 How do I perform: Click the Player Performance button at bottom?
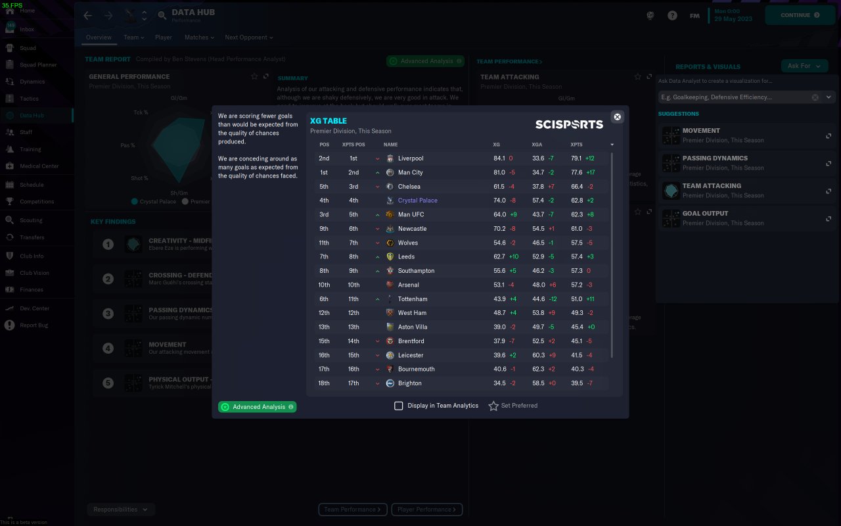(427, 510)
